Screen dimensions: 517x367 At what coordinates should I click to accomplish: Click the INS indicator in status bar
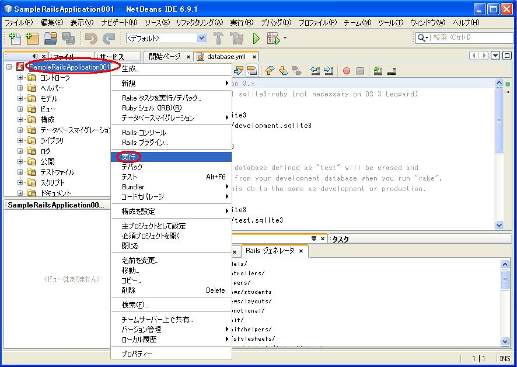coord(505,358)
